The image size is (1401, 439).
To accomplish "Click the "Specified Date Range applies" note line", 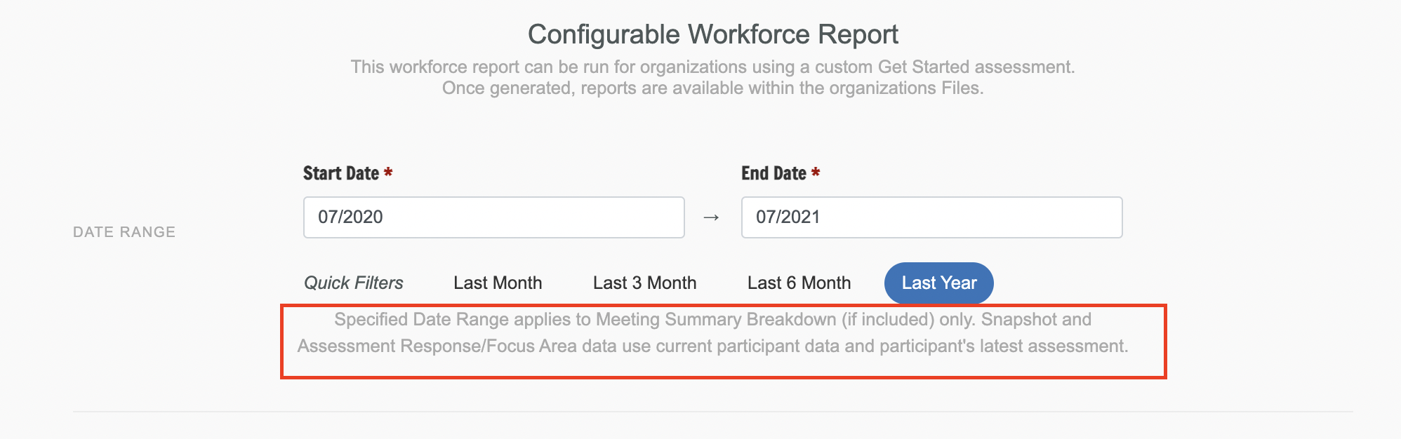I will click(x=712, y=320).
